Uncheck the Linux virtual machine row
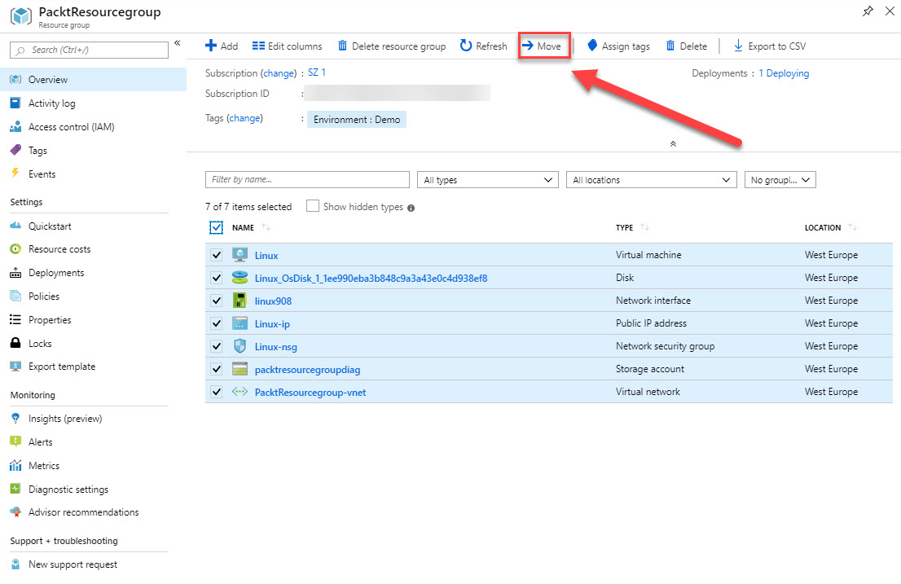Viewport: 901px width, 584px height. (x=216, y=255)
